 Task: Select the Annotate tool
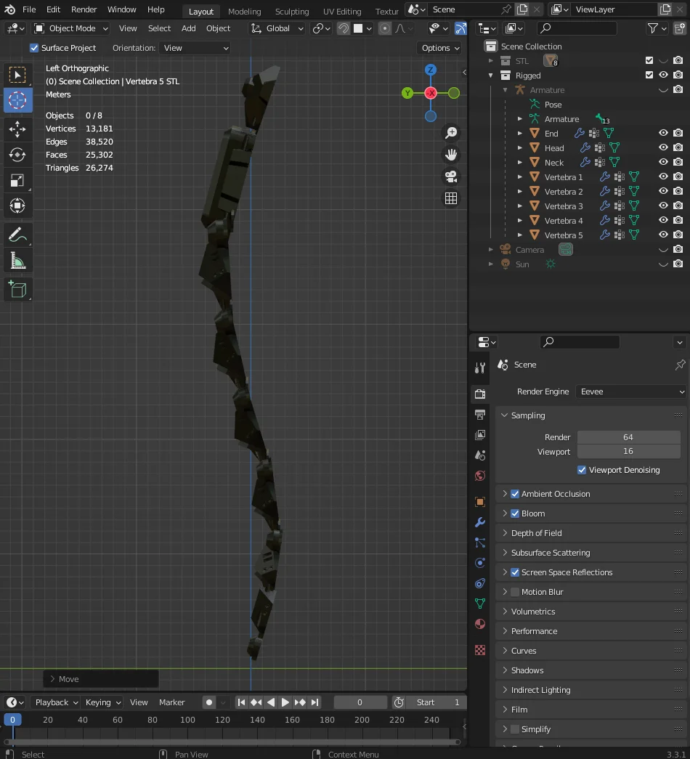17,233
